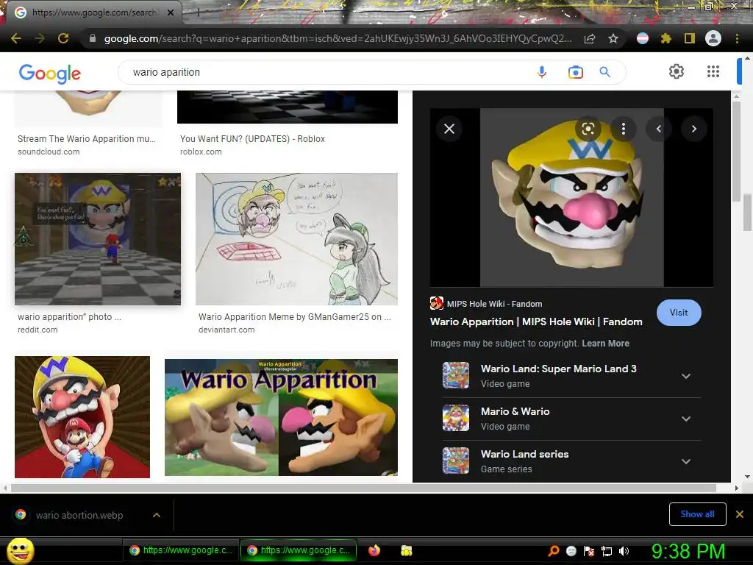Click the volume speaker tray icon
The height and width of the screenshot is (565, 753).
(624, 551)
